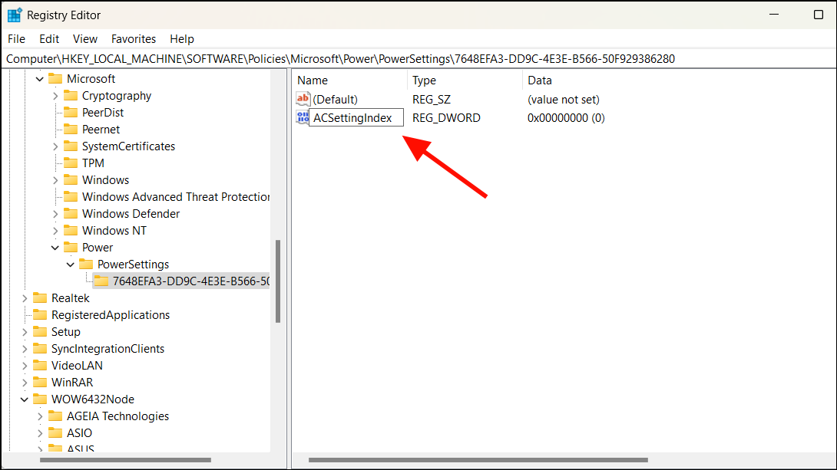Select the Power folder icon

[71, 247]
